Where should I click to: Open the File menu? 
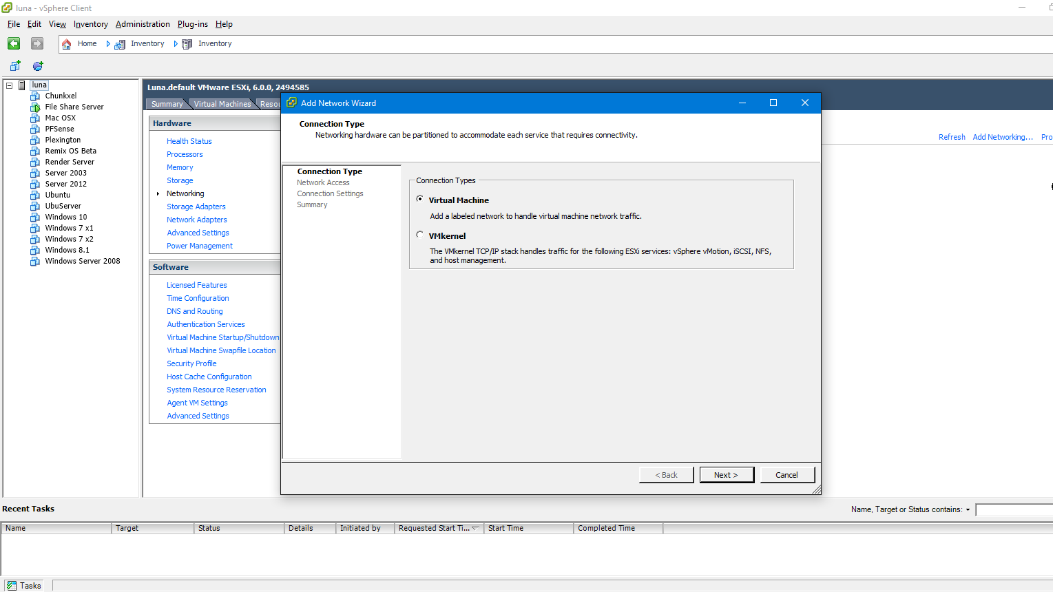point(14,24)
